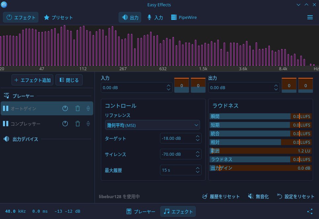Click the 瞬間 loudness meter bar
The height and width of the screenshot is (219, 319).
point(260,116)
